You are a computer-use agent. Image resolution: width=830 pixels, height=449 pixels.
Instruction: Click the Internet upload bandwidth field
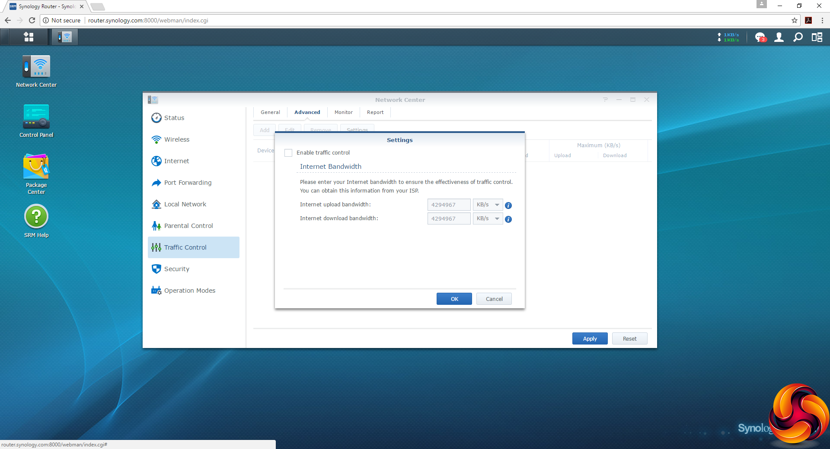[449, 205]
